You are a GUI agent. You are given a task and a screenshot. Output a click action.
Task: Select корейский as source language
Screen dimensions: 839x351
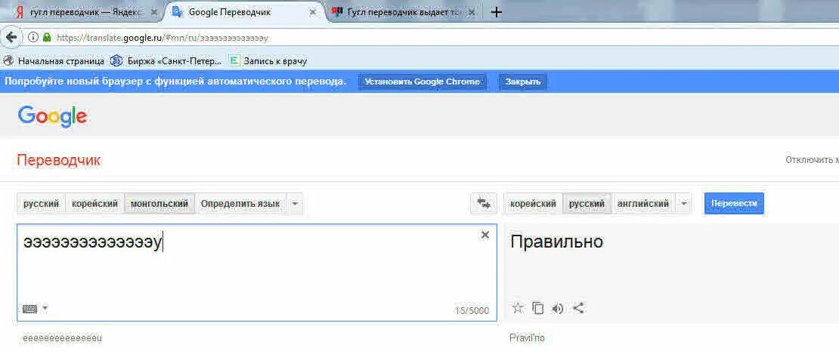coord(94,204)
